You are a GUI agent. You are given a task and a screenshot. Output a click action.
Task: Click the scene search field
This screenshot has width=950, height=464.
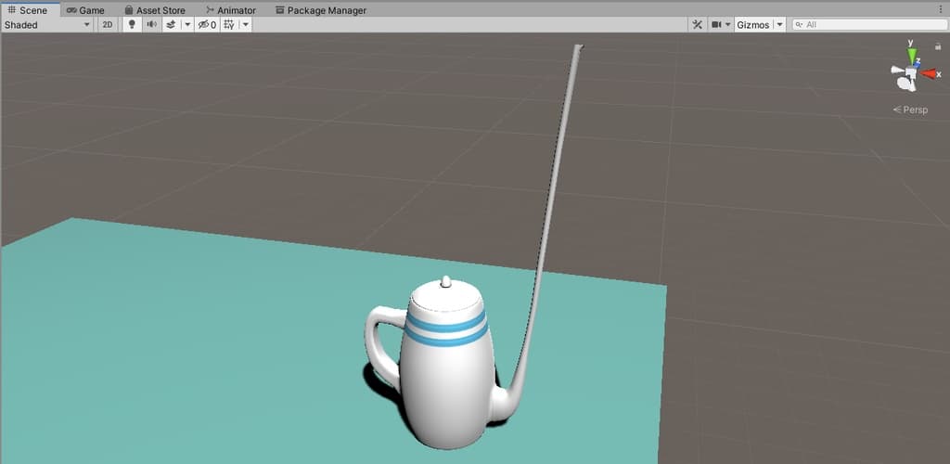coord(861,25)
